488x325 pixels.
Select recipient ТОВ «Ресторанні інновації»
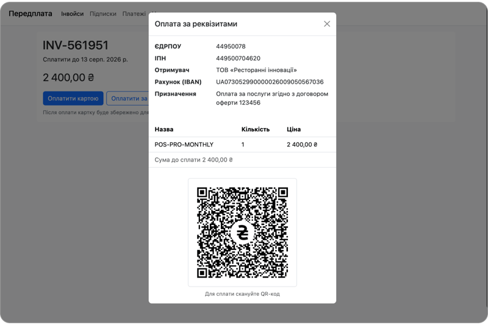coord(256,70)
